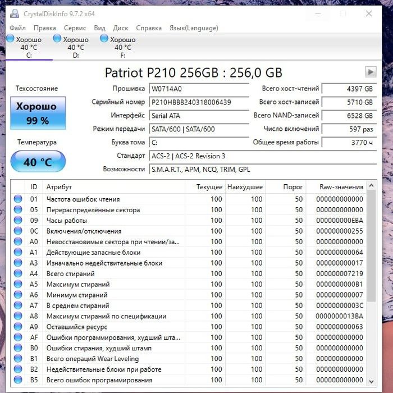
Task: Open the Язык(Language) menu
Action: tap(194, 28)
